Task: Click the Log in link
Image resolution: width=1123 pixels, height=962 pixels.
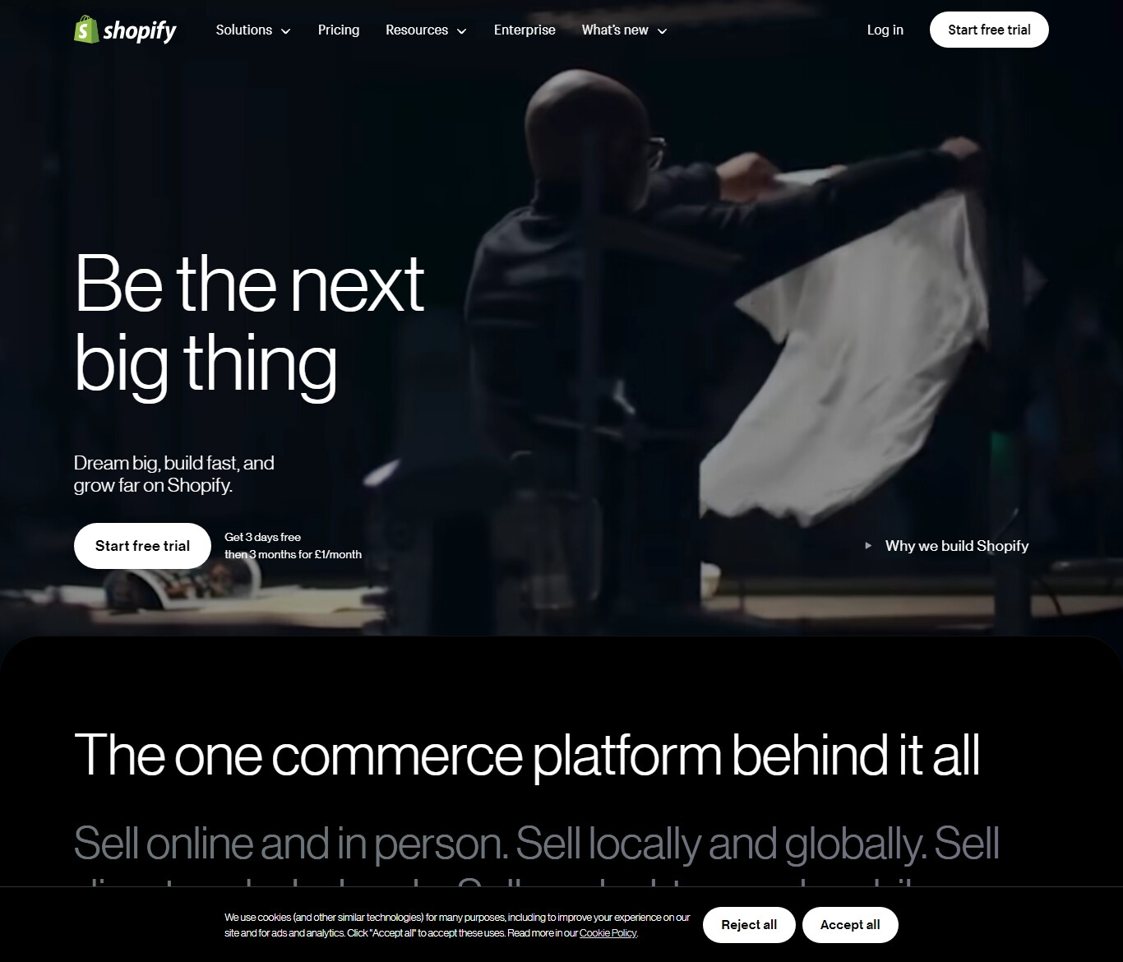Action: coord(885,30)
